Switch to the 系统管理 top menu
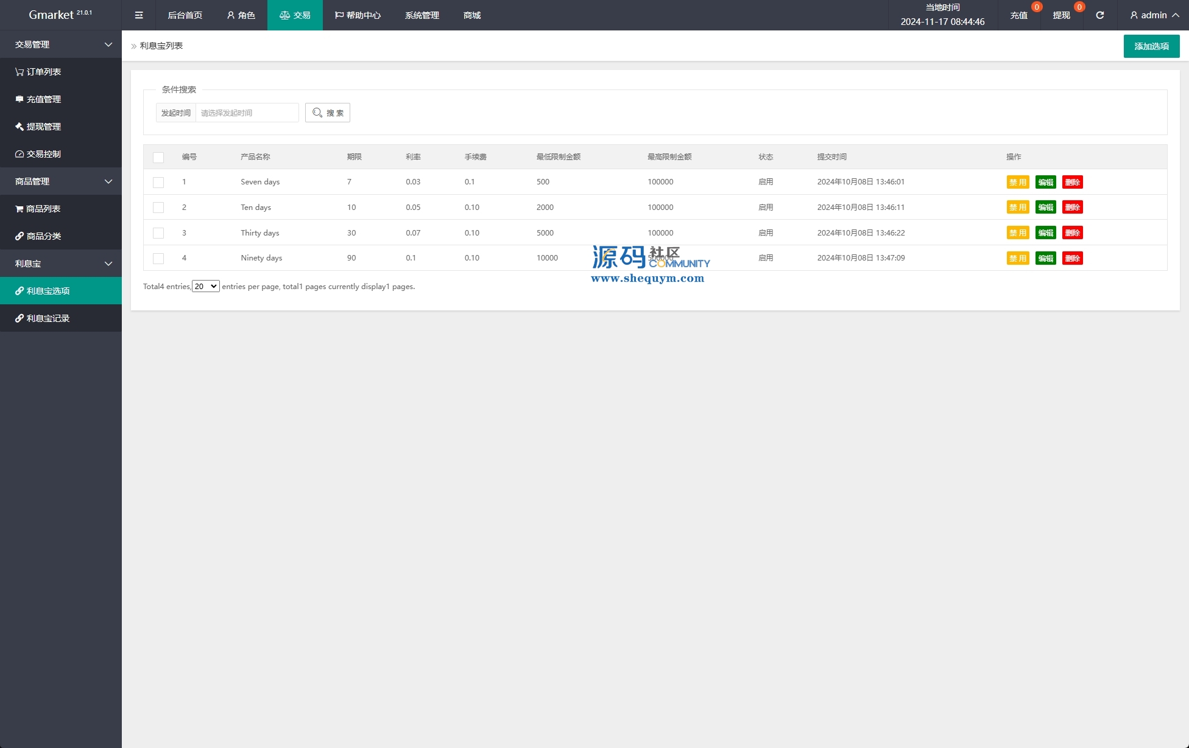Screen dimensions: 1189x748 (x=422, y=15)
